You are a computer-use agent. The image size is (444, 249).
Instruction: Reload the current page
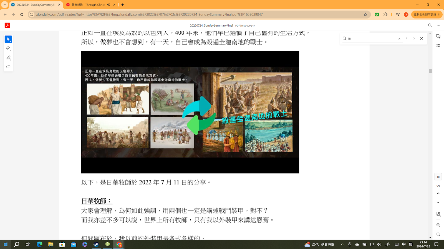[22, 14]
